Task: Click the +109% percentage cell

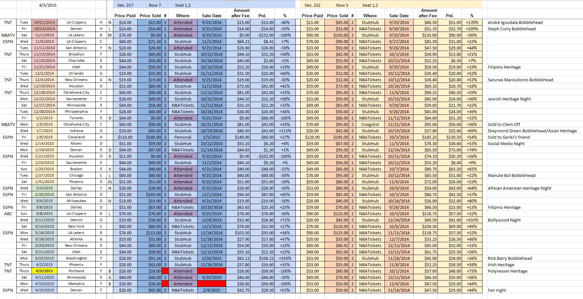Action: coord(472,29)
